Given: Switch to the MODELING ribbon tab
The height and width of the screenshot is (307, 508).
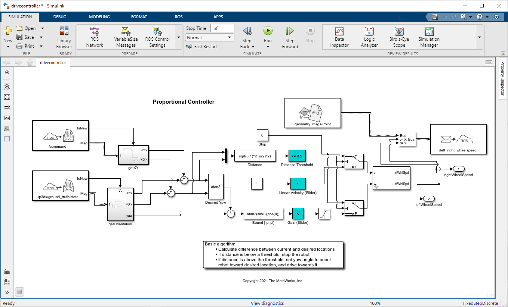Looking at the screenshot, I should (x=99, y=17).
